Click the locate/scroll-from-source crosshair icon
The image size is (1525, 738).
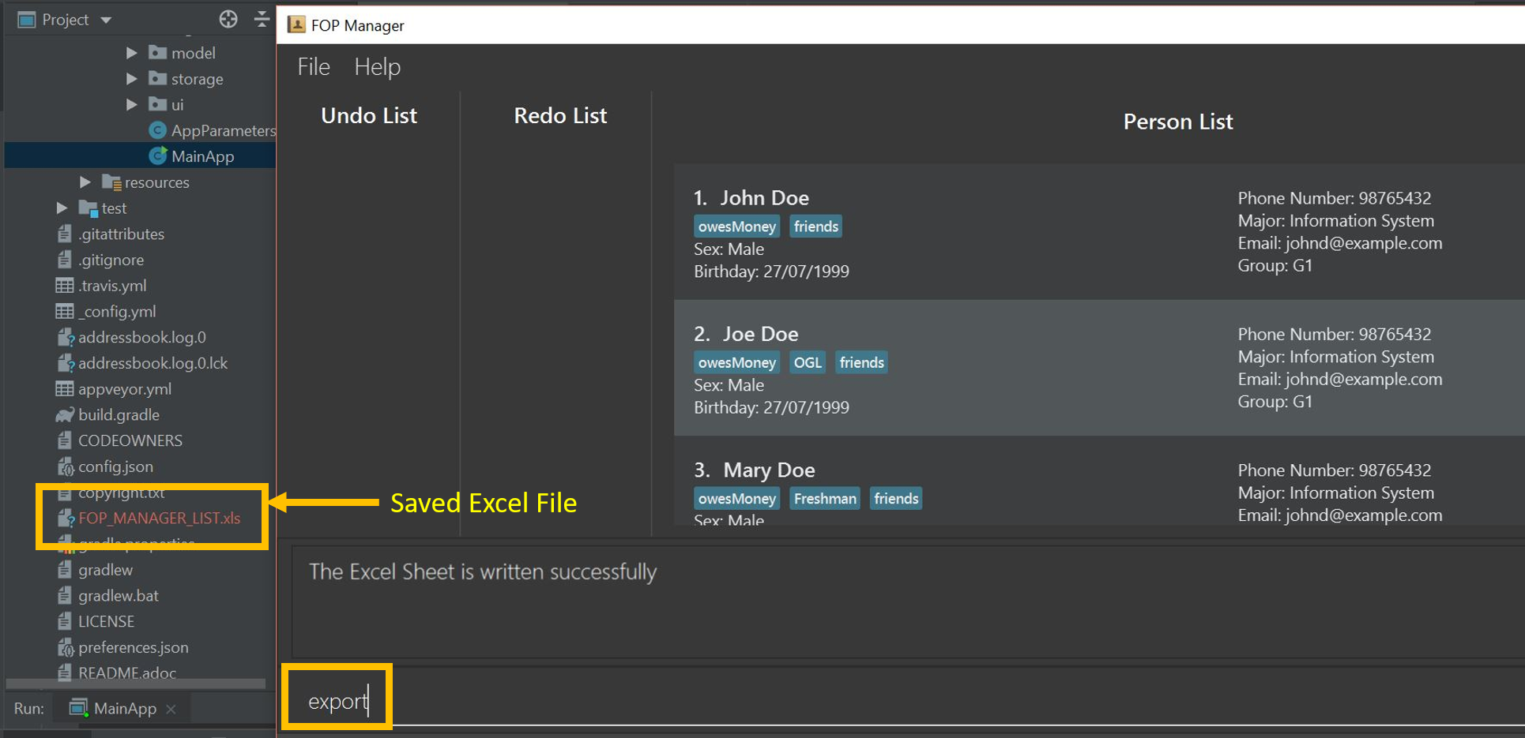point(228,19)
